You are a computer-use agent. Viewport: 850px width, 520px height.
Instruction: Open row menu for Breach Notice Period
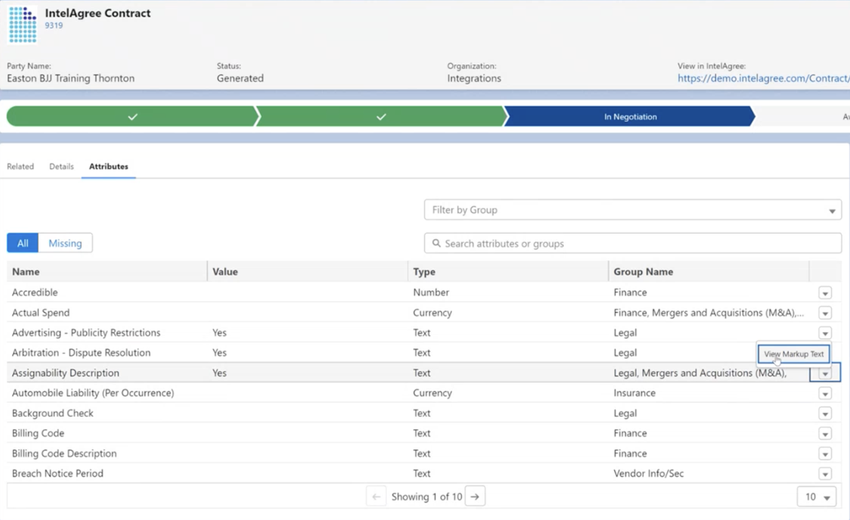(825, 474)
